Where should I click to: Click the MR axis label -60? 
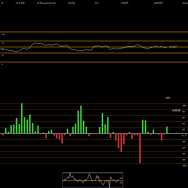click(x=183, y=154)
